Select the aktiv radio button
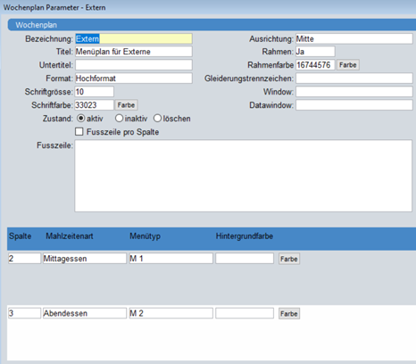Viewport: 416px width, 364px height. pos(80,119)
